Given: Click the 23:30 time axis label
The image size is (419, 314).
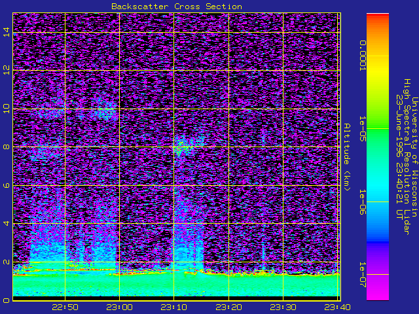Looking at the screenshot, I should tap(283, 307).
